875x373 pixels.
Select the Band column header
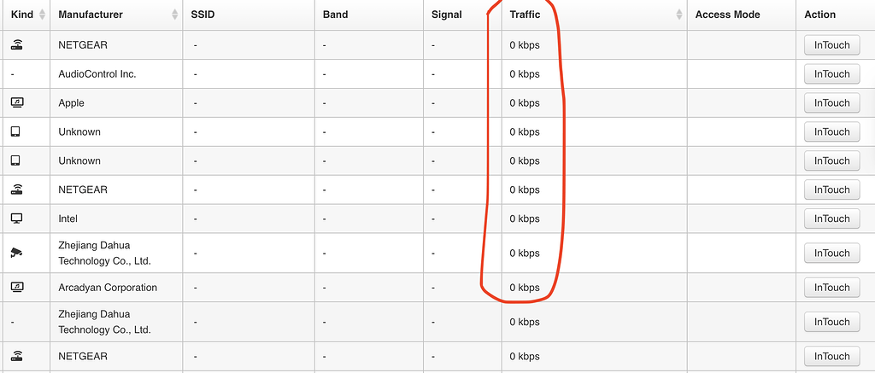click(335, 15)
